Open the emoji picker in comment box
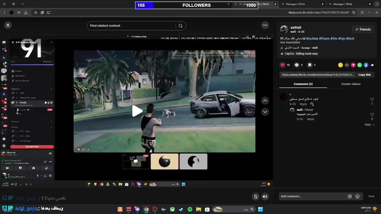This screenshot has height=214, width=381. click(357, 196)
